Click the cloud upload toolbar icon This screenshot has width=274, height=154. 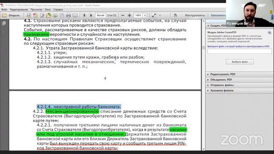click(x=55, y=15)
